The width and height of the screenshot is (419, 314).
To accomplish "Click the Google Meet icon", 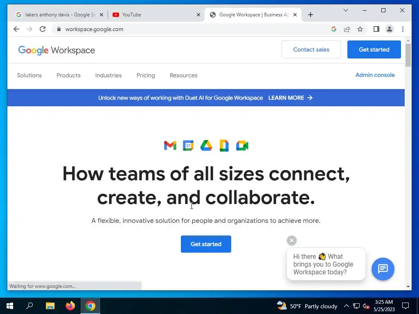I will (x=242, y=146).
